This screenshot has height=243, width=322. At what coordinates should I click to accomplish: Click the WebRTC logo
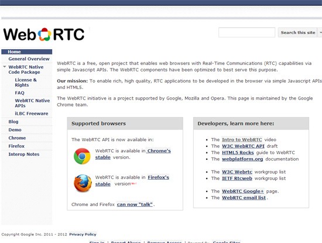pos(44,34)
